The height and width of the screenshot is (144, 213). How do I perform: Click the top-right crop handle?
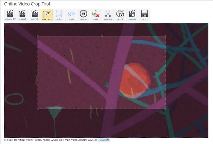click(165, 36)
